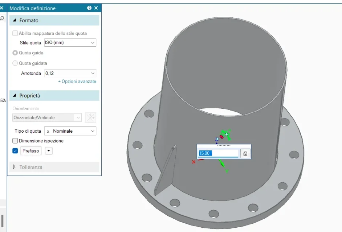Check the Dimensione ispezione checkbox
342x232 pixels.
coord(15,141)
